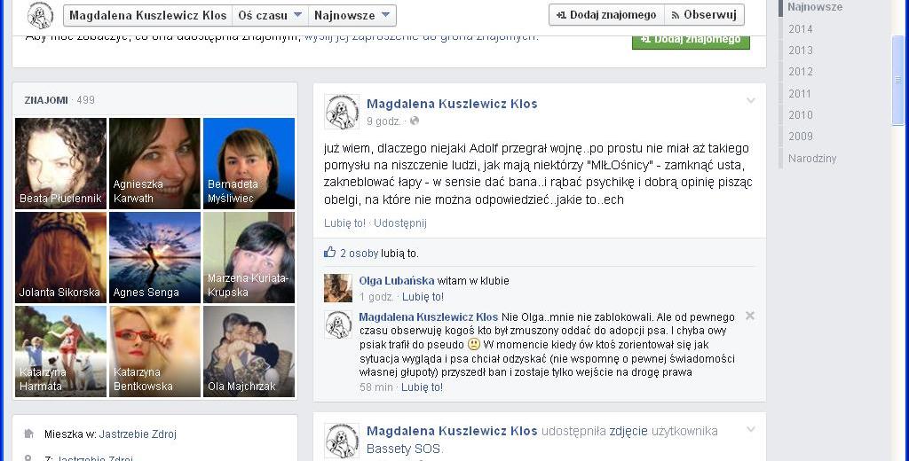909x461 pixels.
Task: Click Udostępnij under the first post
Action: [x=400, y=223]
